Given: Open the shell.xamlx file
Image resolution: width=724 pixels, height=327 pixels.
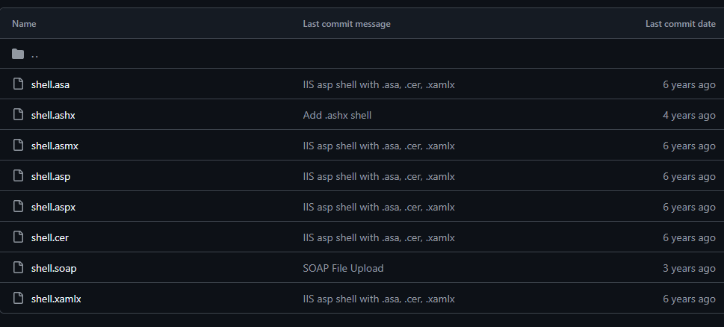Looking at the screenshot, I should (x=56, y=299).
